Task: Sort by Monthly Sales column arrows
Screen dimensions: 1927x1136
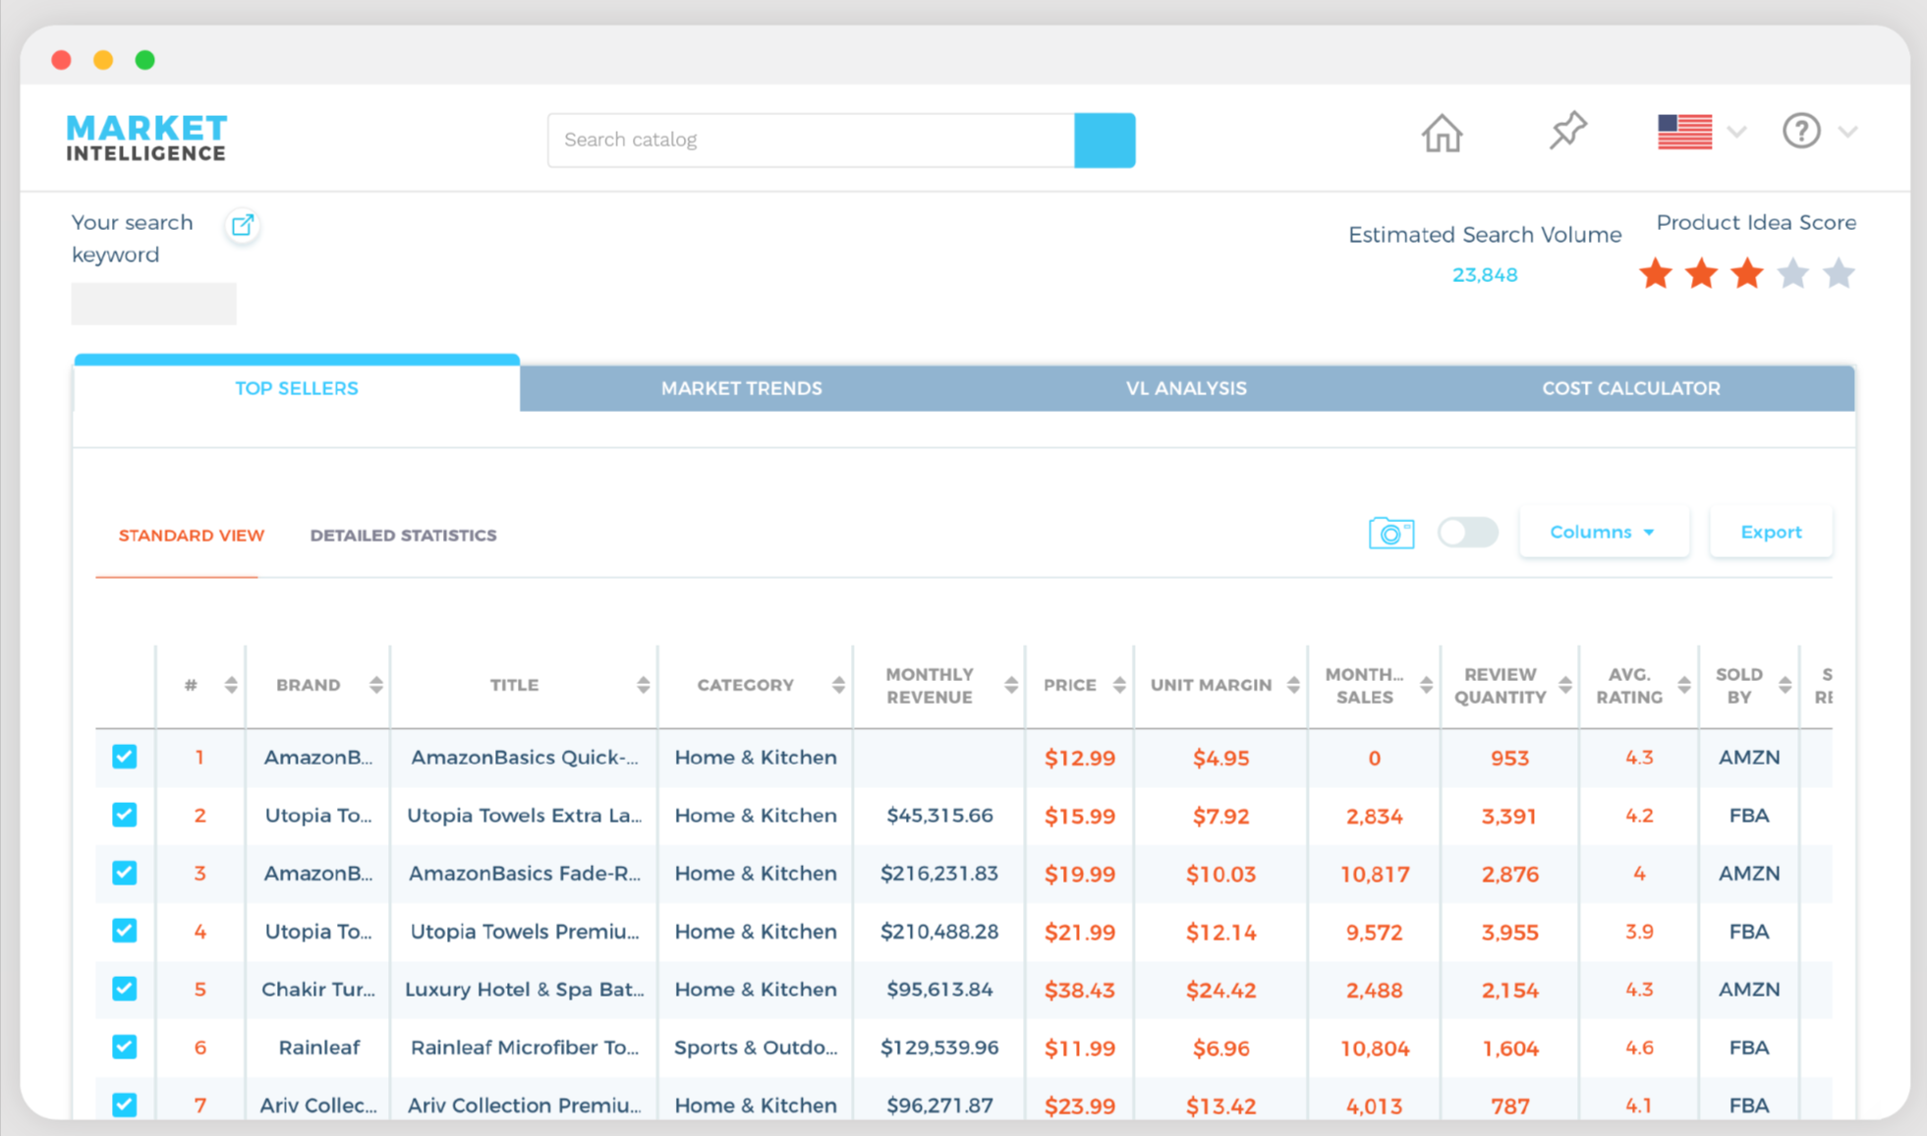Action: tap(1426, 685)
